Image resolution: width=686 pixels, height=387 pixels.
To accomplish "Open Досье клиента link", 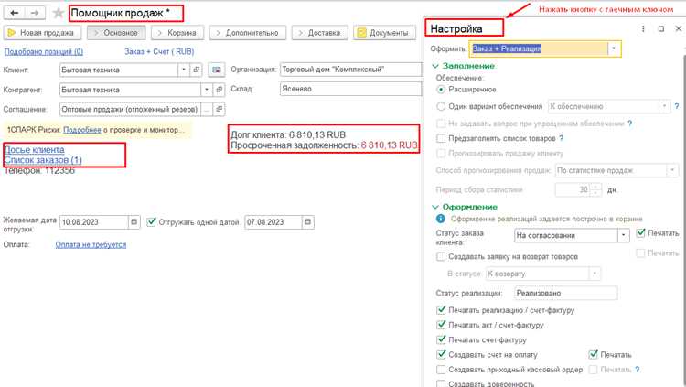I will point(35,150).
